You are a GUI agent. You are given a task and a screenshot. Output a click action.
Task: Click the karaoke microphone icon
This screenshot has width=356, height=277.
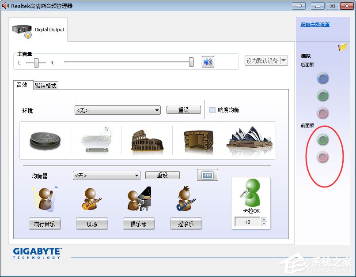250,192
